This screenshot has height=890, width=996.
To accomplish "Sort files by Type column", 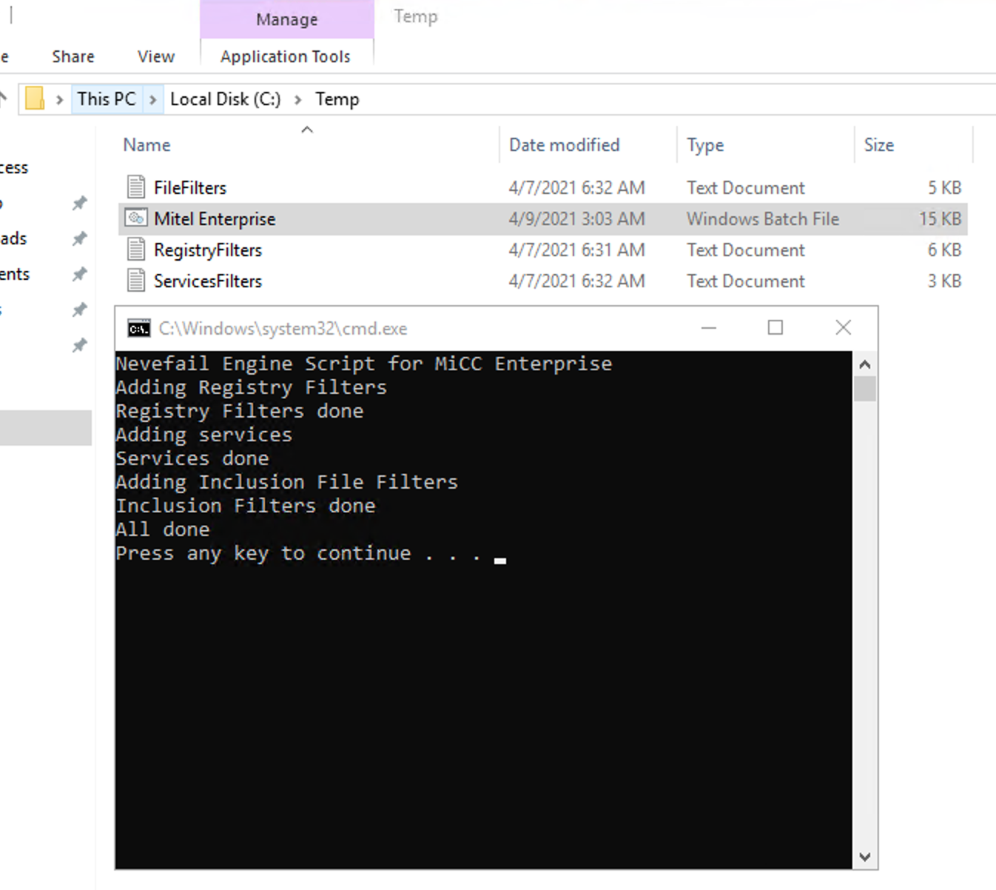I will [x=704, y=144].
